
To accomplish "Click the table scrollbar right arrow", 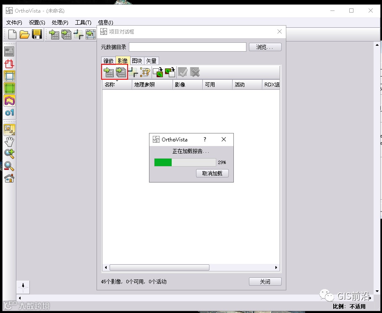I will coord(276,267).
